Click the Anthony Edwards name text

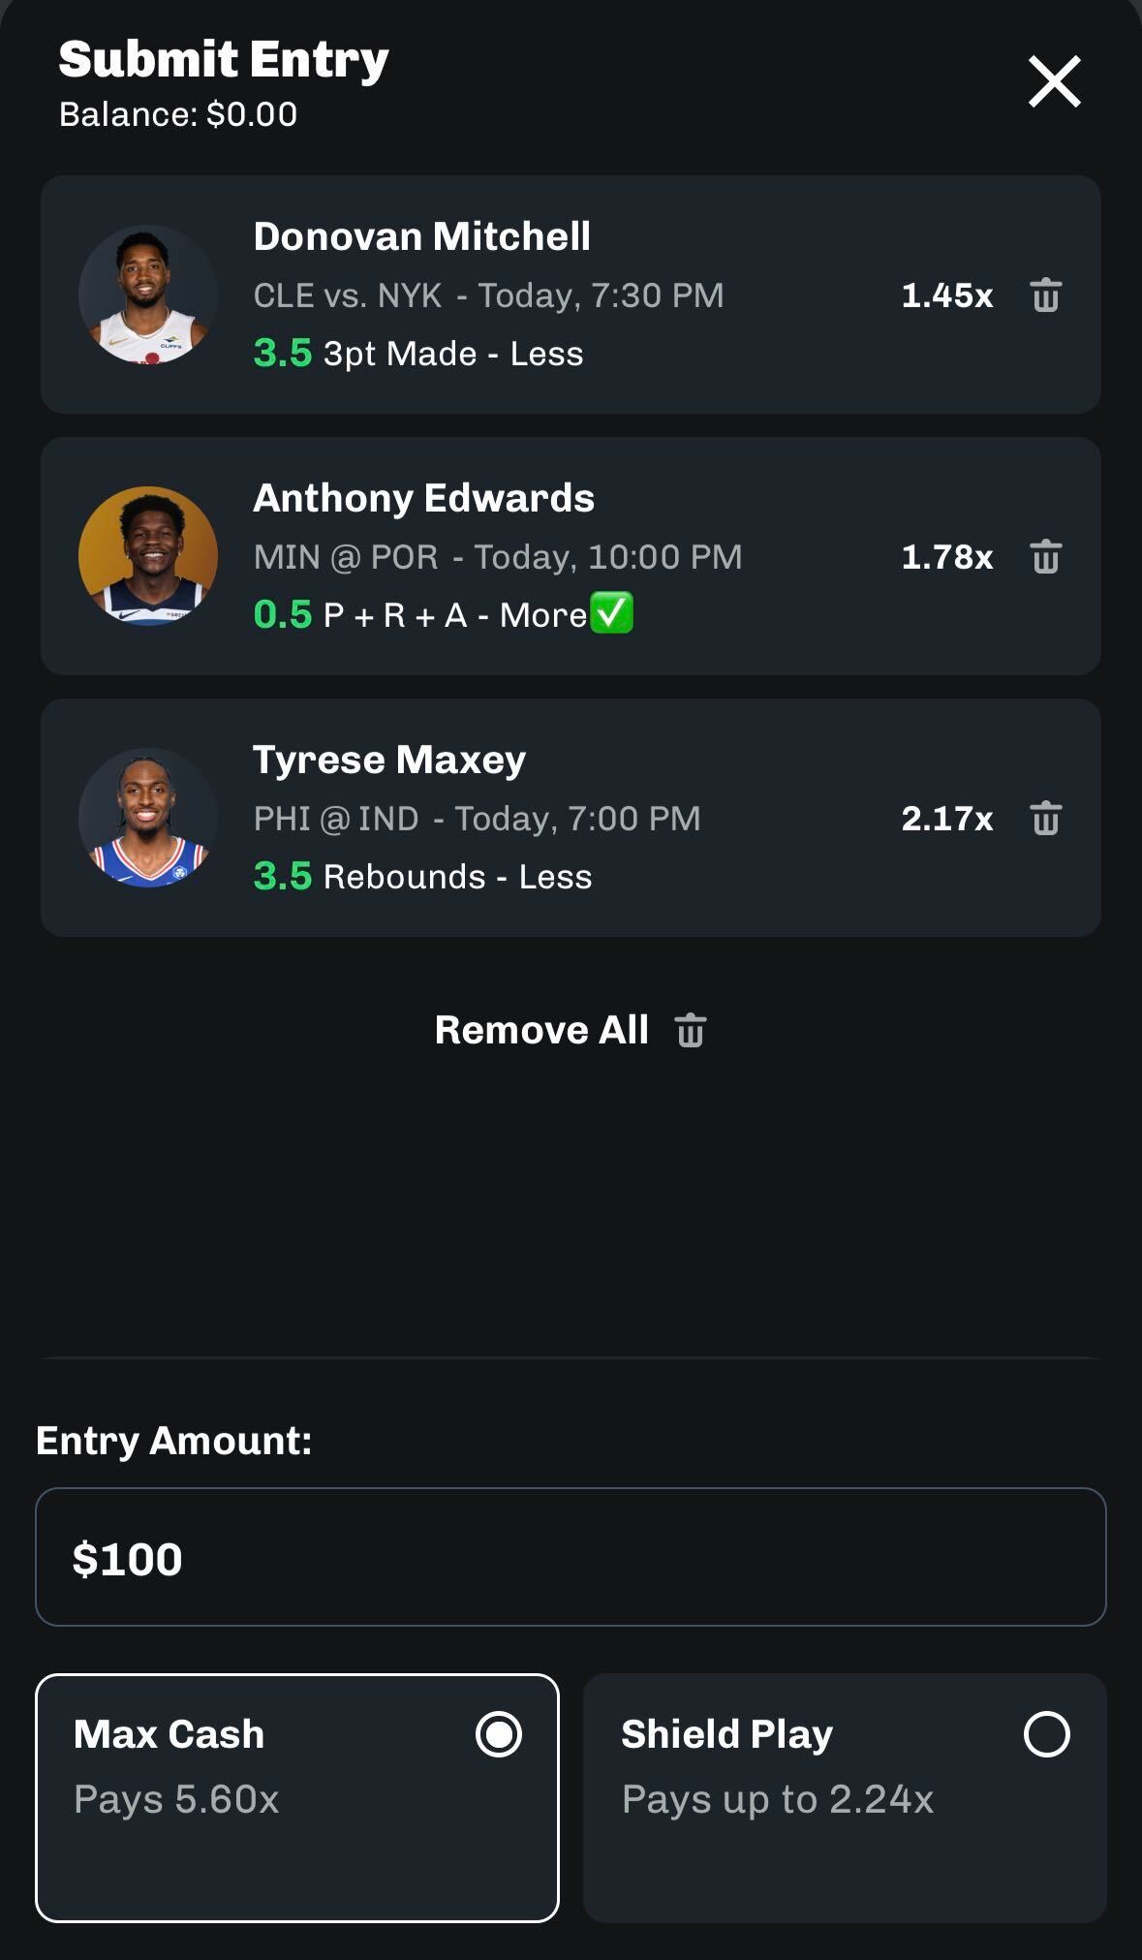tap(423, 498)
